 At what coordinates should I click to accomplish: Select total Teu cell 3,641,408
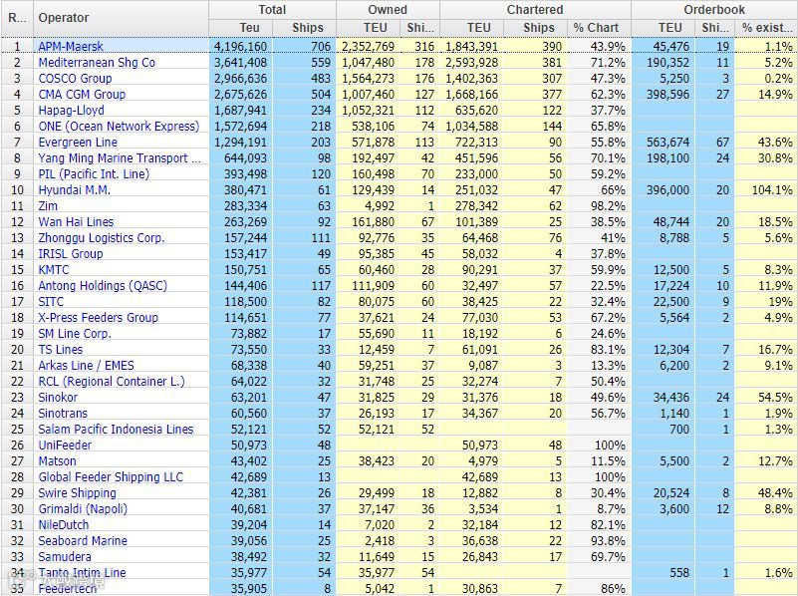coord(241,63)
